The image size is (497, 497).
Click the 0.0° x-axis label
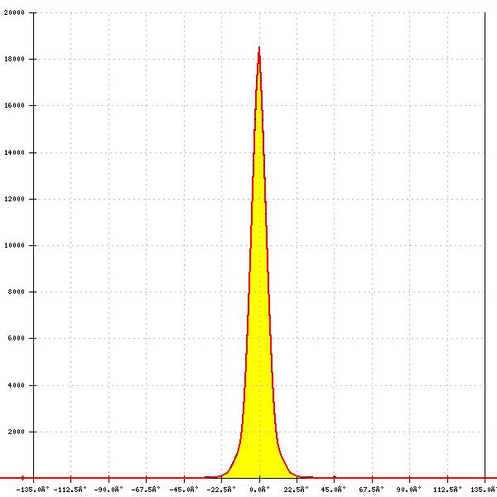[259, 490]
